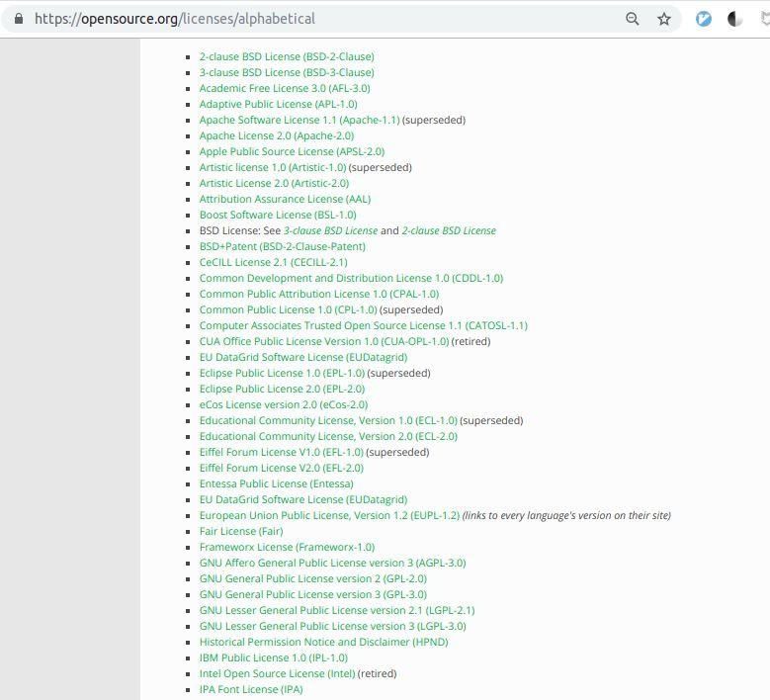Open Adaptive Public License link
This screenshot has height=700, width=770.
278,104
